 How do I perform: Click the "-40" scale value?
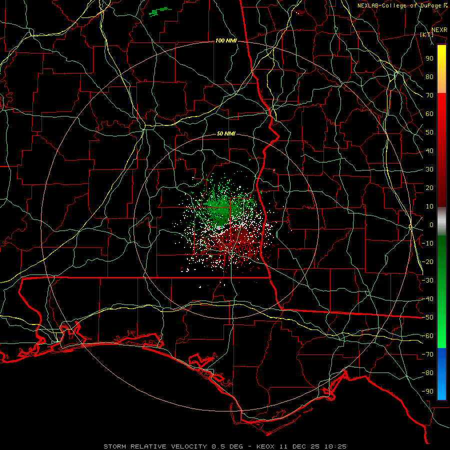427,299
